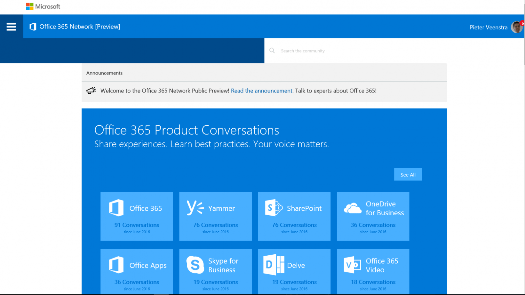Click 'since June 2016' under Yammer tile
This screenshot has width=525, height=295.
(216, 232)
